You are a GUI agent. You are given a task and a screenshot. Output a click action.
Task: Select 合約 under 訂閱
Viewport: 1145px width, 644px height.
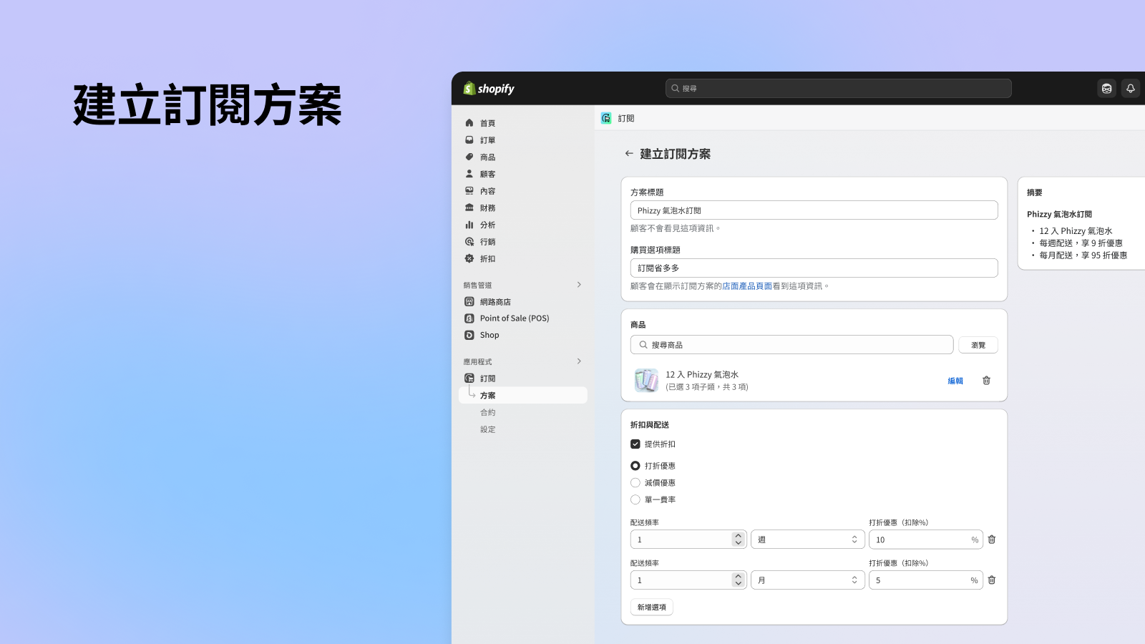click(x=487, y=413)
